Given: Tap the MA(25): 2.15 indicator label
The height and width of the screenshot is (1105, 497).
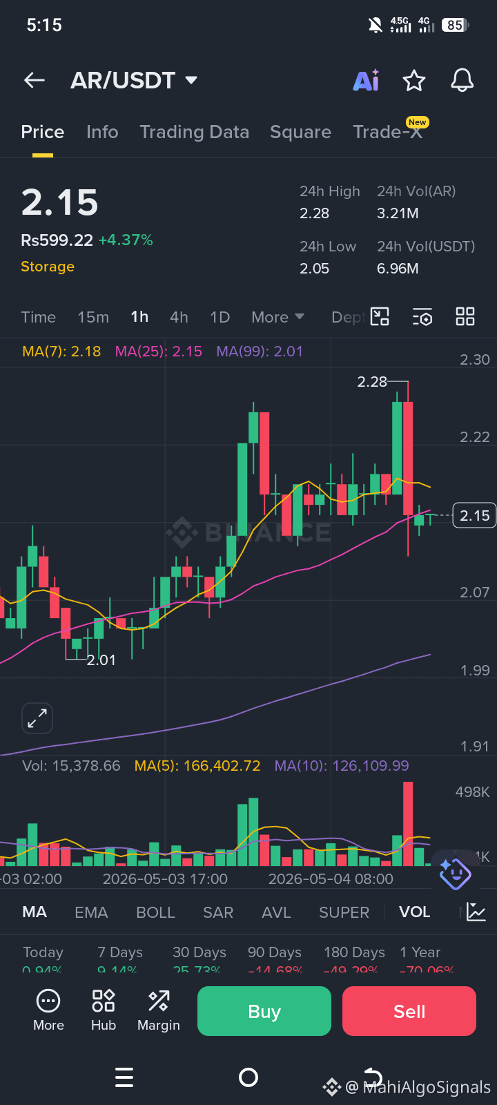Looking at the screenshot, I should point(159,352).
